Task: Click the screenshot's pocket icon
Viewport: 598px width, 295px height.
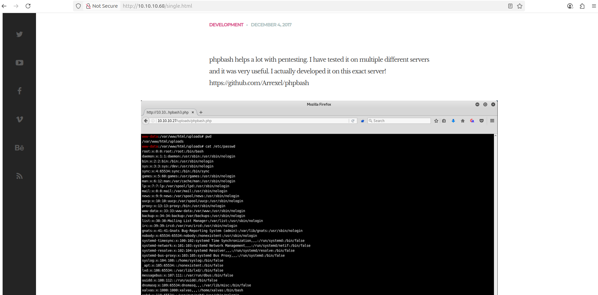Action: (x=482, y=121)
